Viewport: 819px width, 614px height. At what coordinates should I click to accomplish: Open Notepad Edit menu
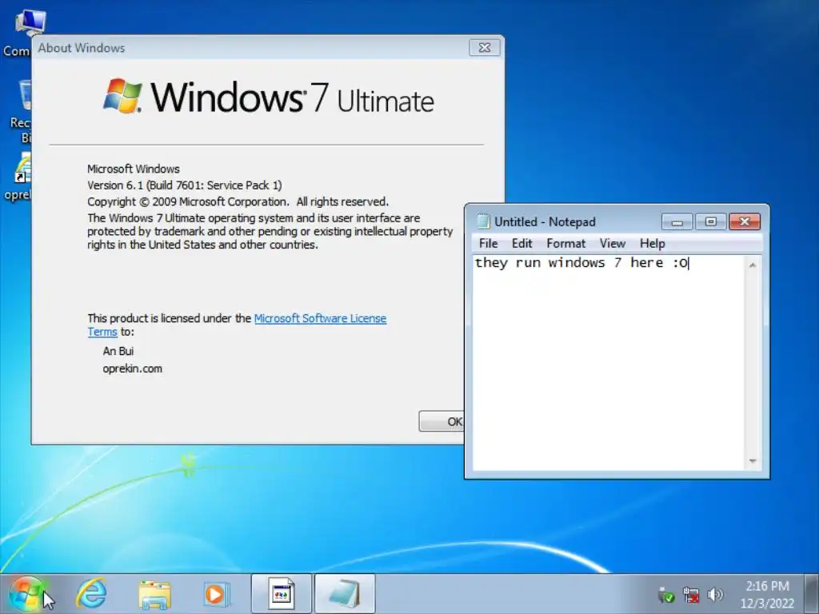click(521, 243)
